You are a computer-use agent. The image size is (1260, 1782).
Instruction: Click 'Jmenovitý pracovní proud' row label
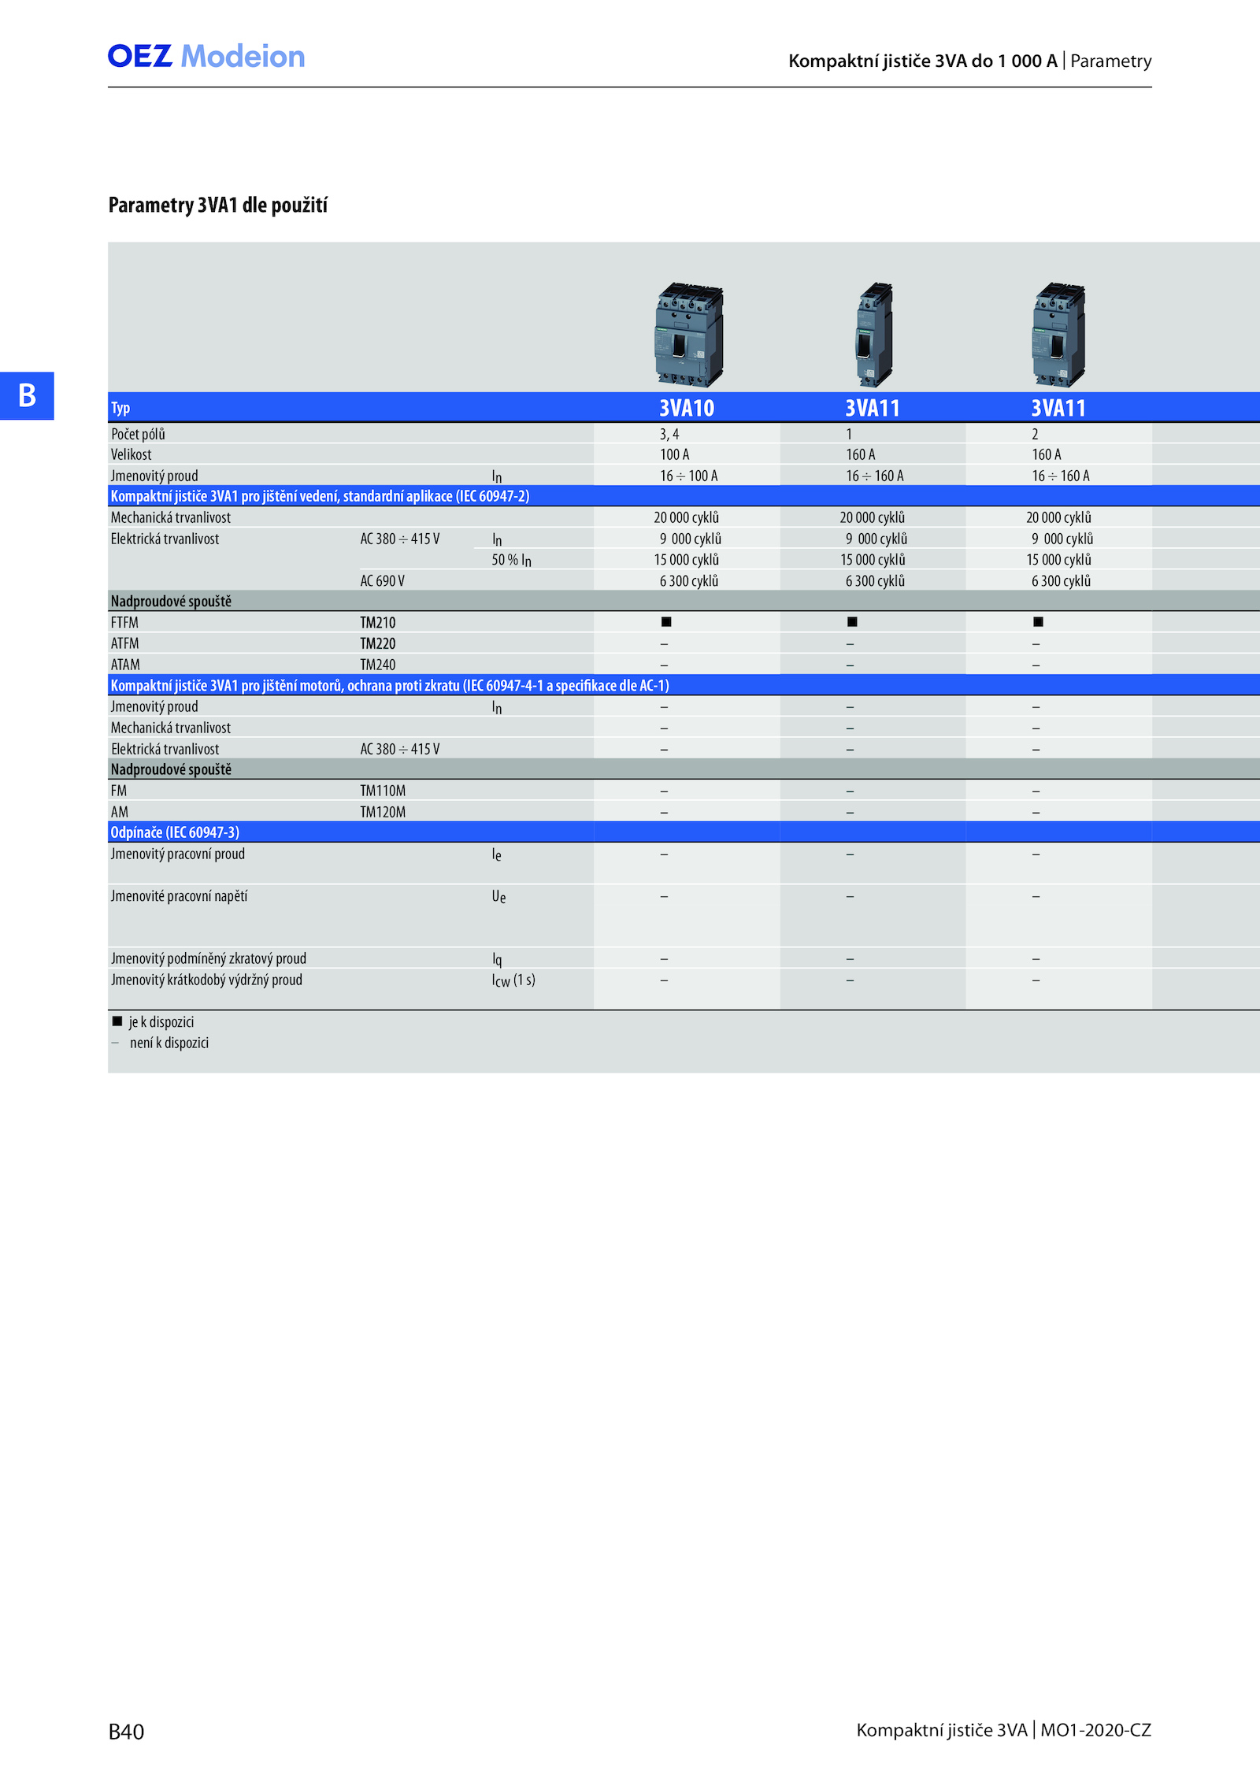[x=178, y=854]
